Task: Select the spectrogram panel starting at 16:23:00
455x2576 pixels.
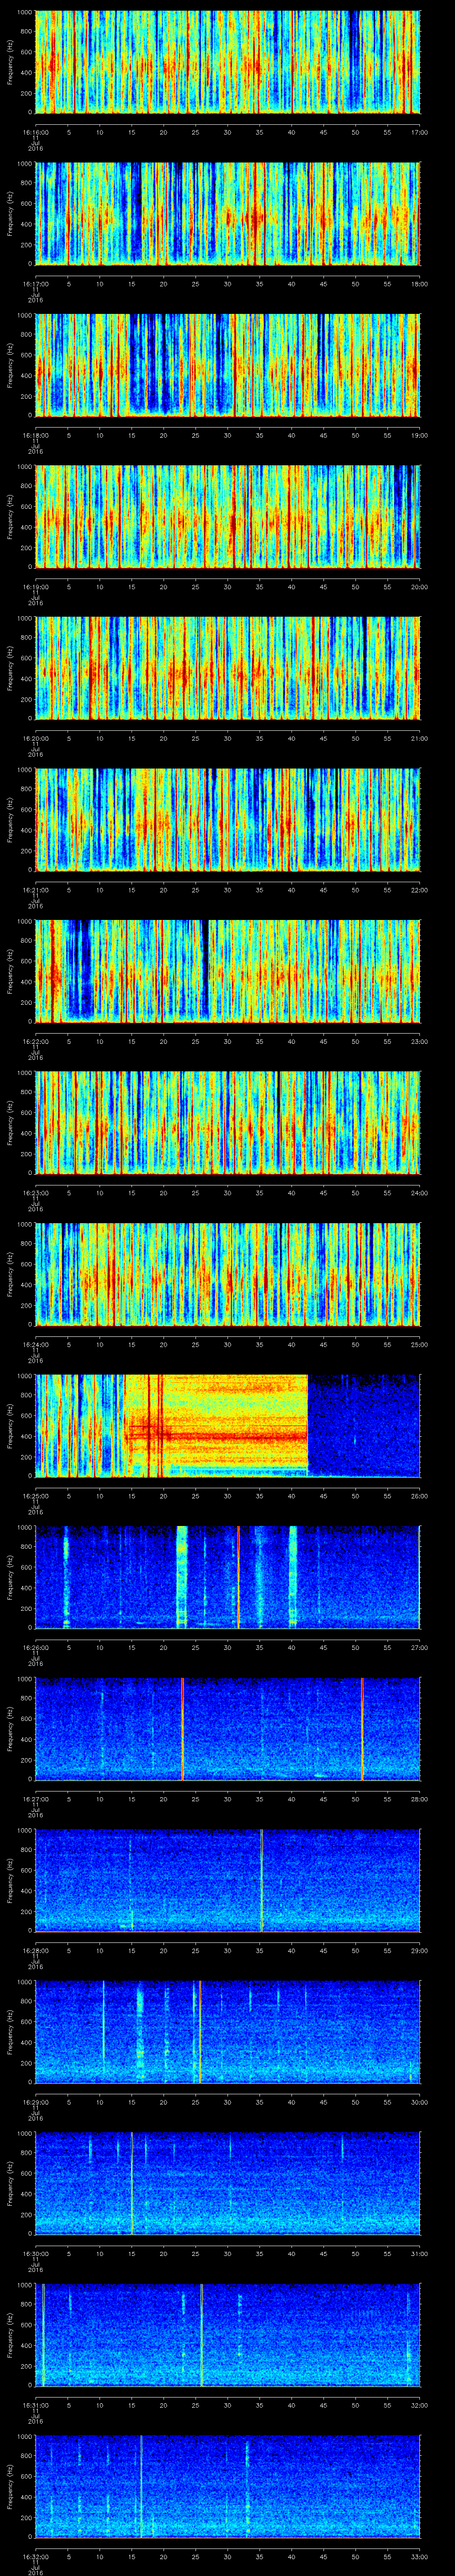Action: pyautogui.click(x=228, y=1122)
